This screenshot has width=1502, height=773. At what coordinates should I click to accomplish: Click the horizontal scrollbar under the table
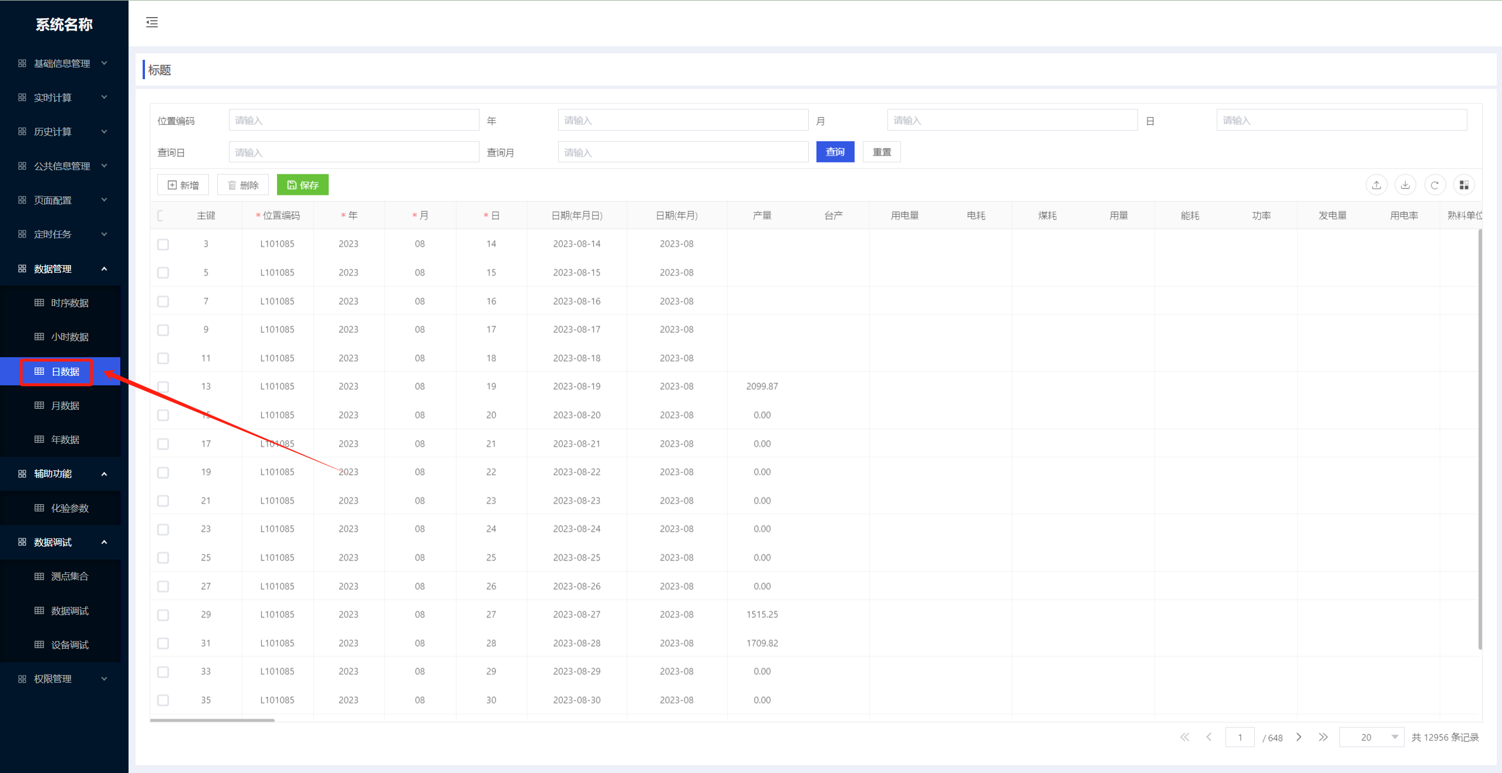click(x=212, y=720)
